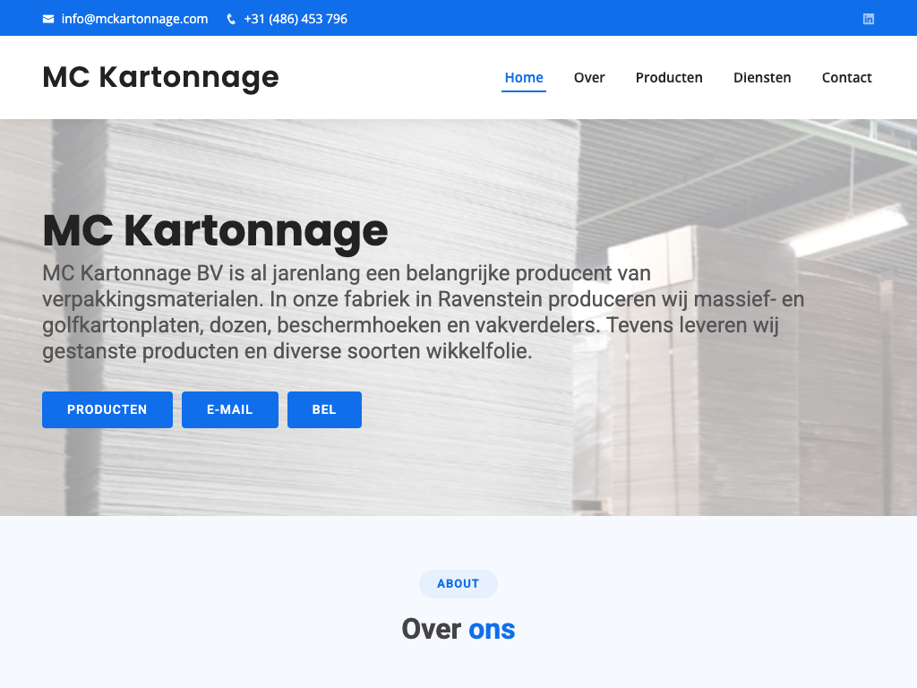Click the envelope icon in the top bar
This screenshot has width=917, height=688.
coord(48,19)
